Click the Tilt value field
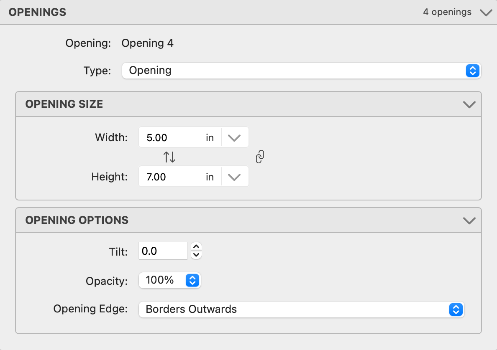The image size is (497, 350). (x=163, y=251)
